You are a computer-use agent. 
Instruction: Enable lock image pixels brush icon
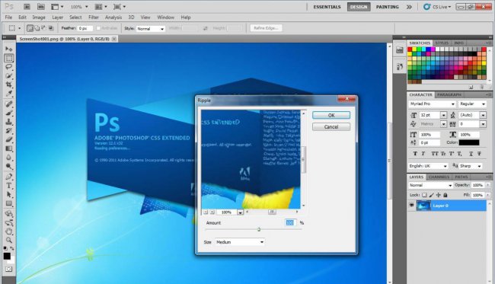[x=431, y=195]
